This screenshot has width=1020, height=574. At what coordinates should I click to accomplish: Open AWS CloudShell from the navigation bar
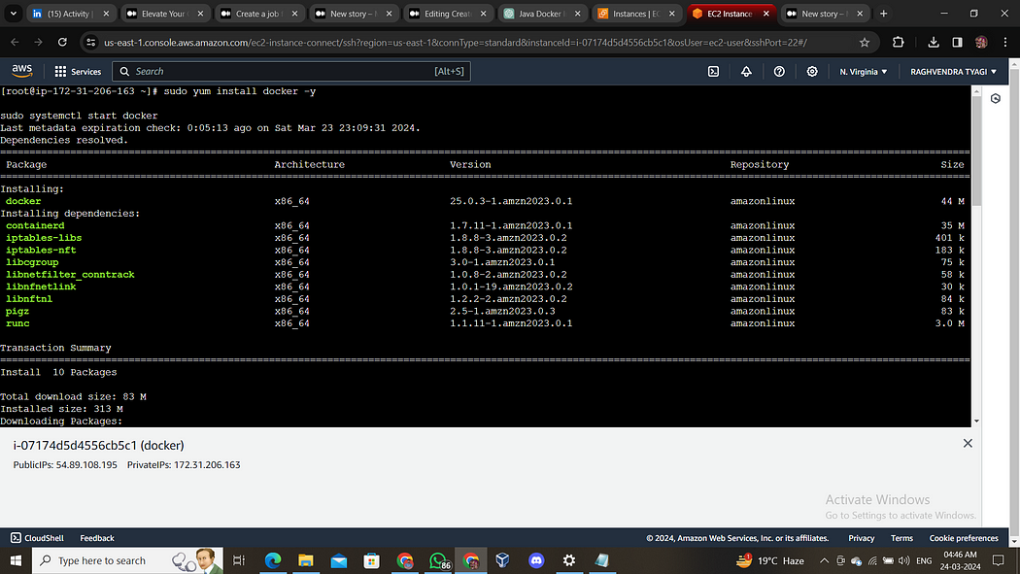click(x=714, y=71)
